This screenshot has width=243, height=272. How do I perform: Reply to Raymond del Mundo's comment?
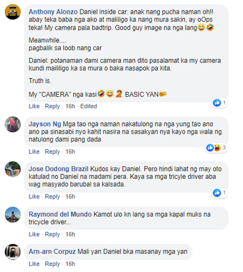pos(52,234)
